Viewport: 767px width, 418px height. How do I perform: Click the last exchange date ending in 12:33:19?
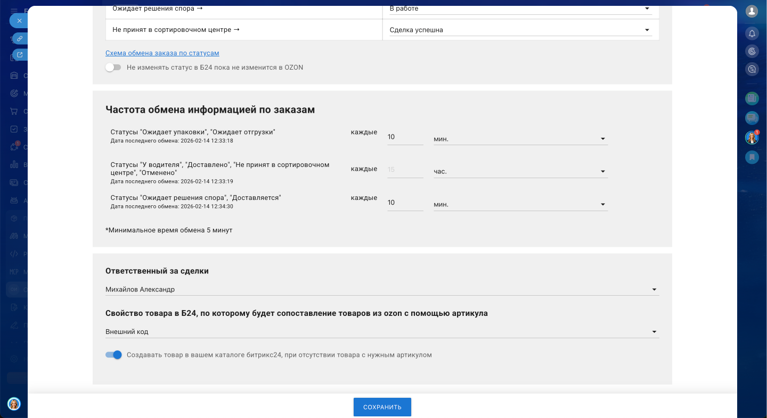[172, 181]
